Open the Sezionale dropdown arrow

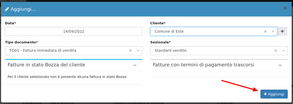click(x=284, y=51)
